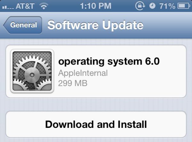Tap the 71% battery percentage text
This screenshot has height=142, width=192.
pyautogui.click(x=167, y=6)
